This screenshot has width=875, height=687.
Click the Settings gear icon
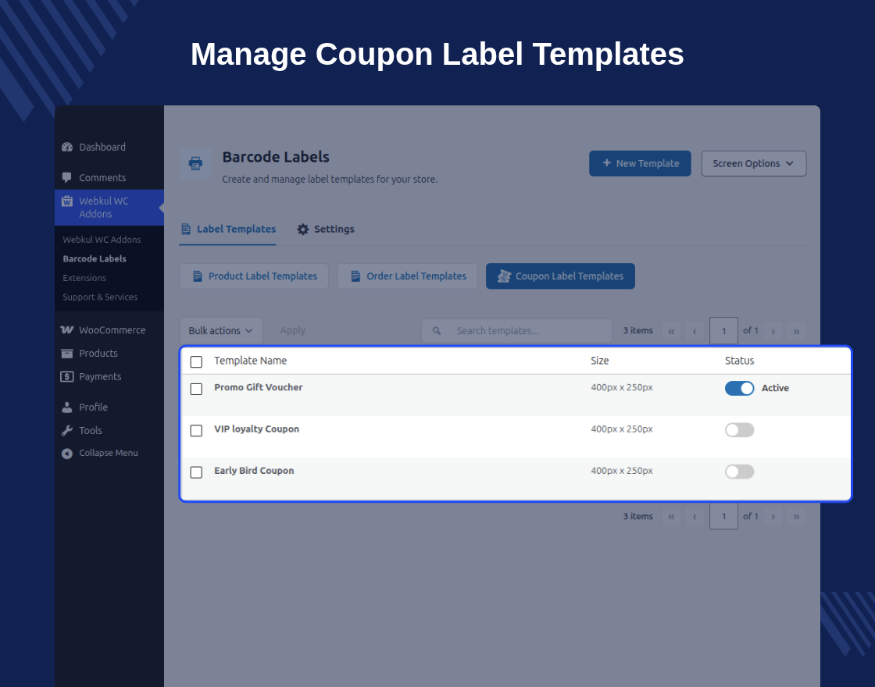tap(302, 230)
